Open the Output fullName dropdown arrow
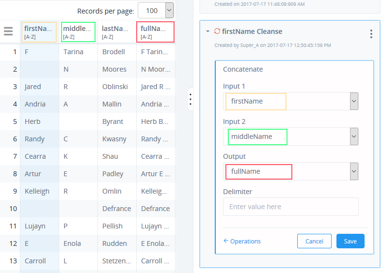The height and width of the screenshot is (273, 383). [x=354, y=171]
